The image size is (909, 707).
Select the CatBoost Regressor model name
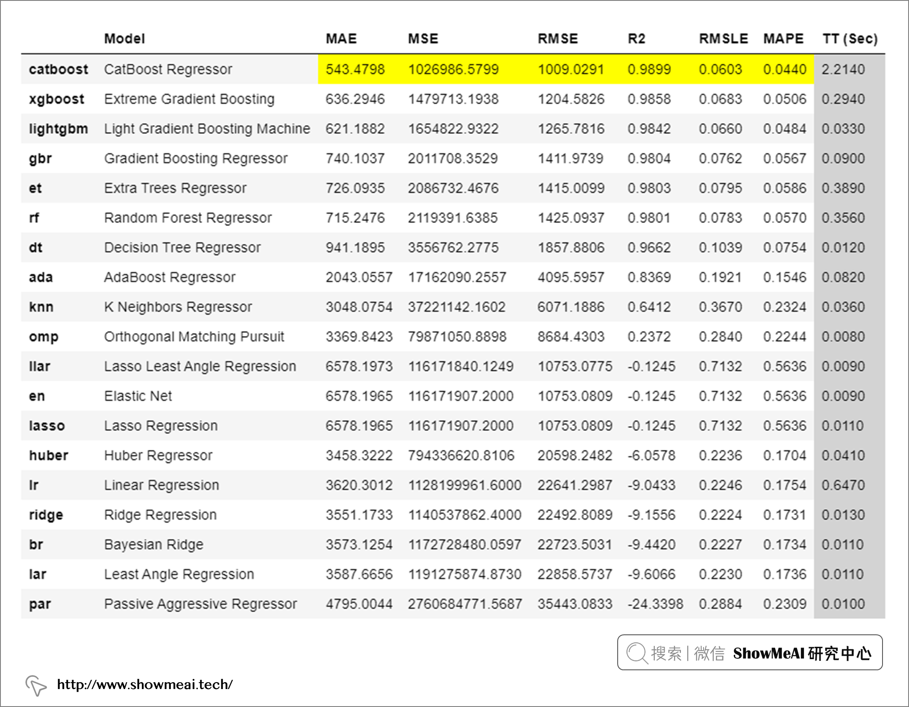pyautogui.click(x=168, y=69)
